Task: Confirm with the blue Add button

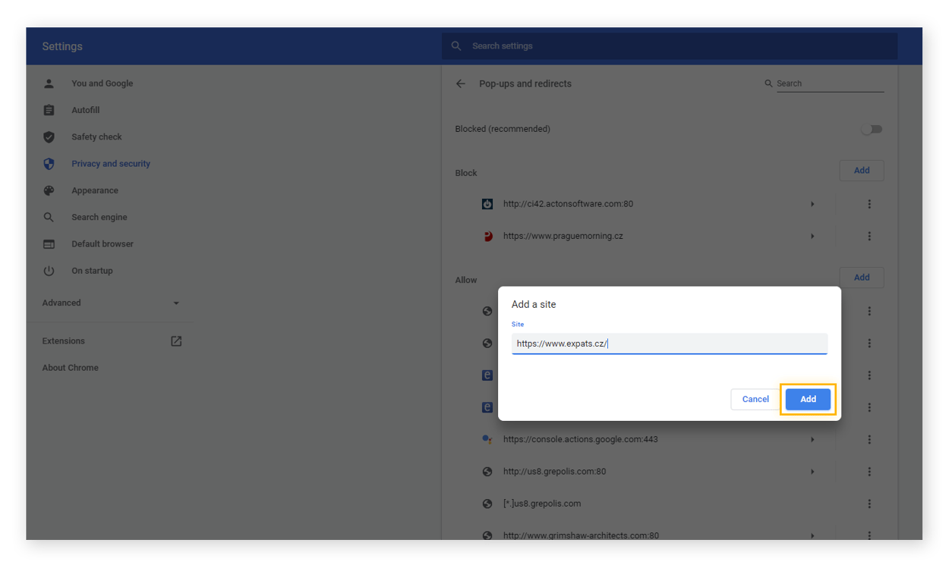Action: [x=808, y=399]
